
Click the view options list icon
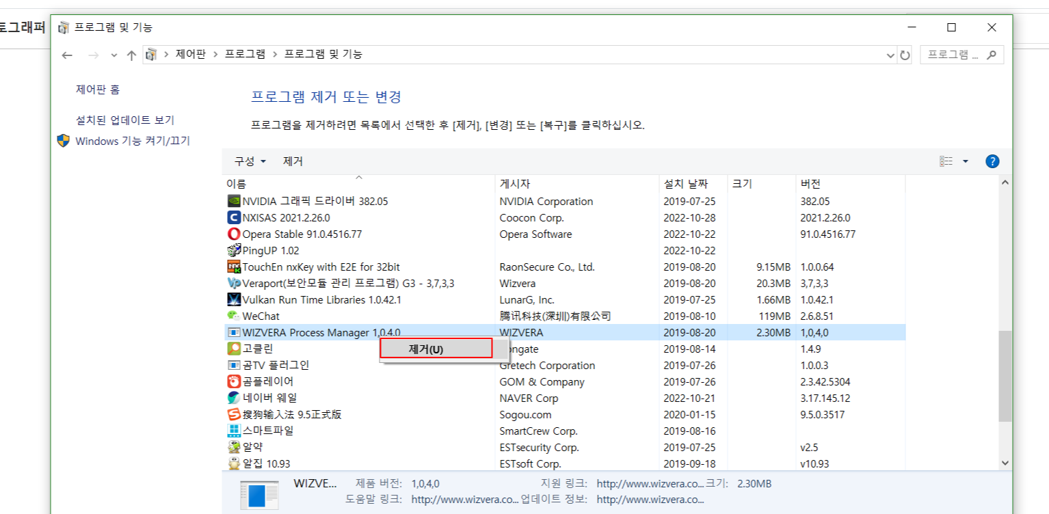[x=946, y=162]
